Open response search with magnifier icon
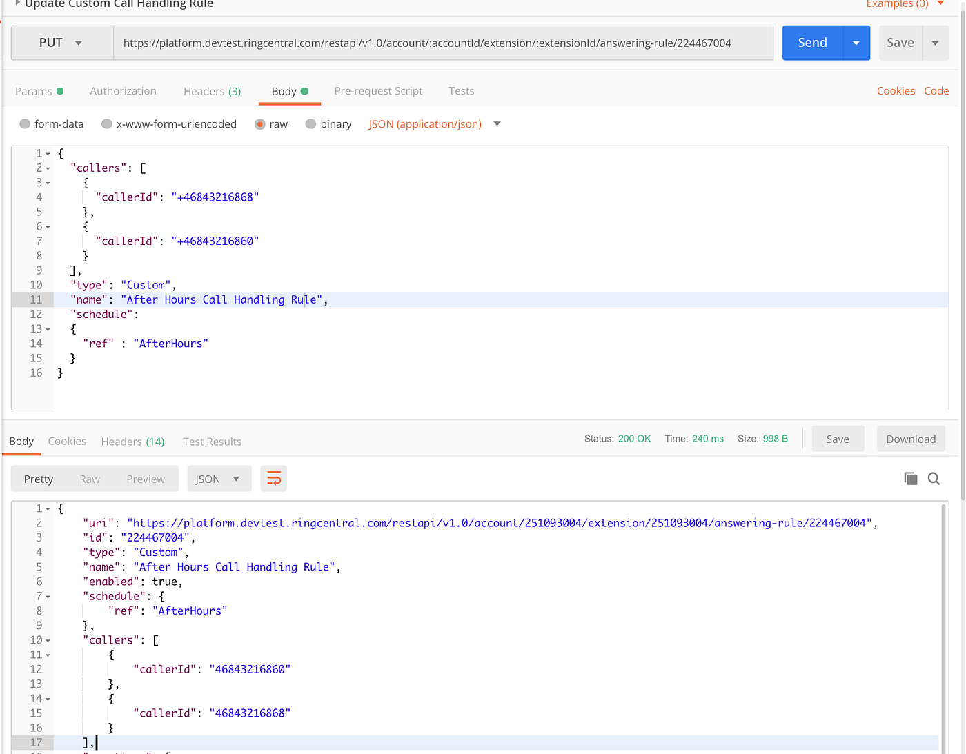This screenshot has height=754, width=966. 934,478
